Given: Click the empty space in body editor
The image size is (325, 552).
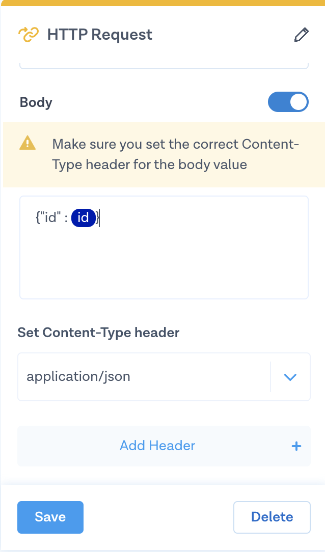Looking at the screenshot, I should coord(163,265).
